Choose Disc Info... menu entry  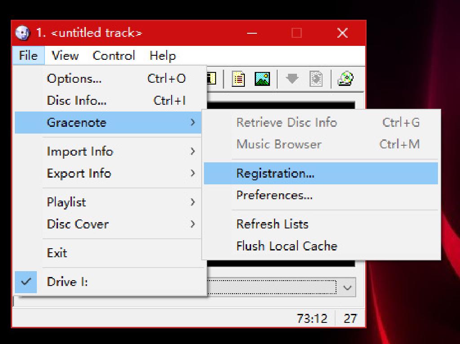(x=108, y=100)
